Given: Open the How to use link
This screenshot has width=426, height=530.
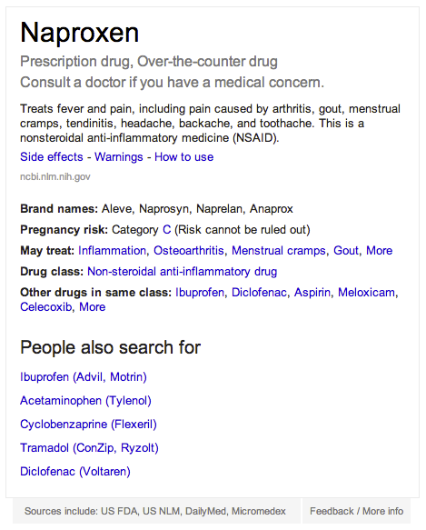Looking at the screenshot, I should (183, 157).
